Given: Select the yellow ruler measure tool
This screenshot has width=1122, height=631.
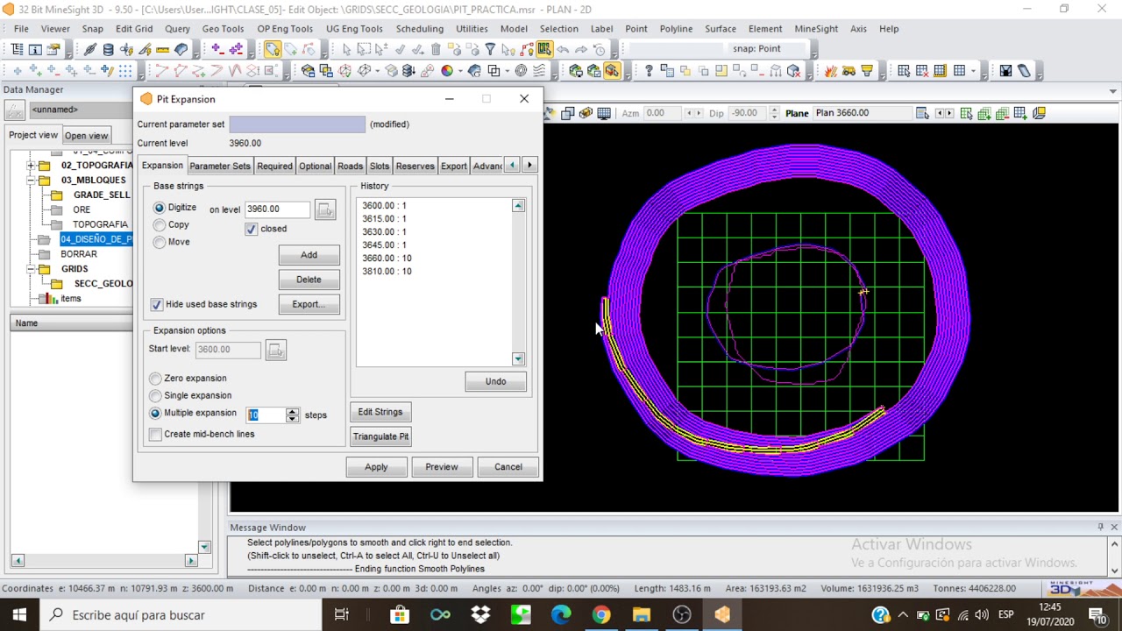Looking at the screenshot, I should (x=163, y=49).
